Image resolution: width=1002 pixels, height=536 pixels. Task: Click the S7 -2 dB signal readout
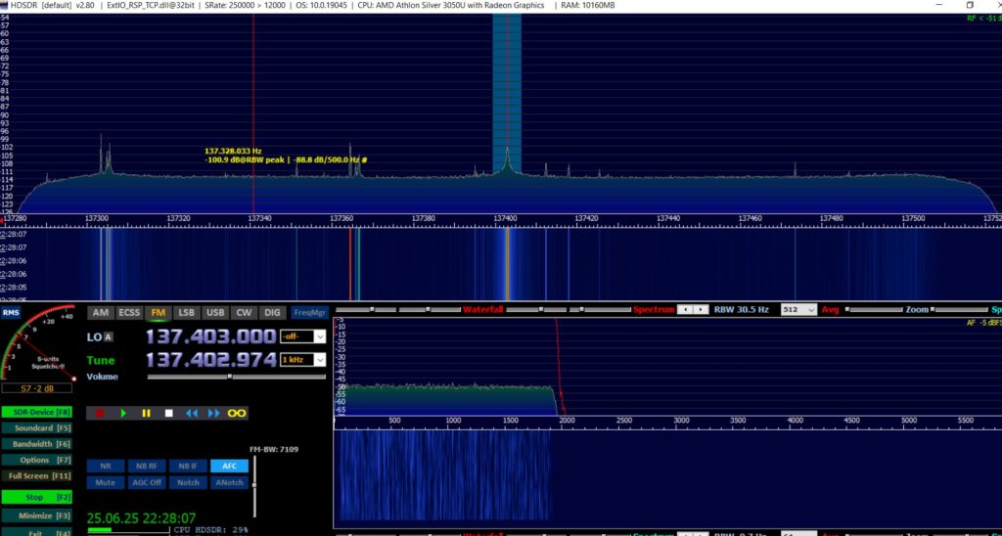[37, 387]
